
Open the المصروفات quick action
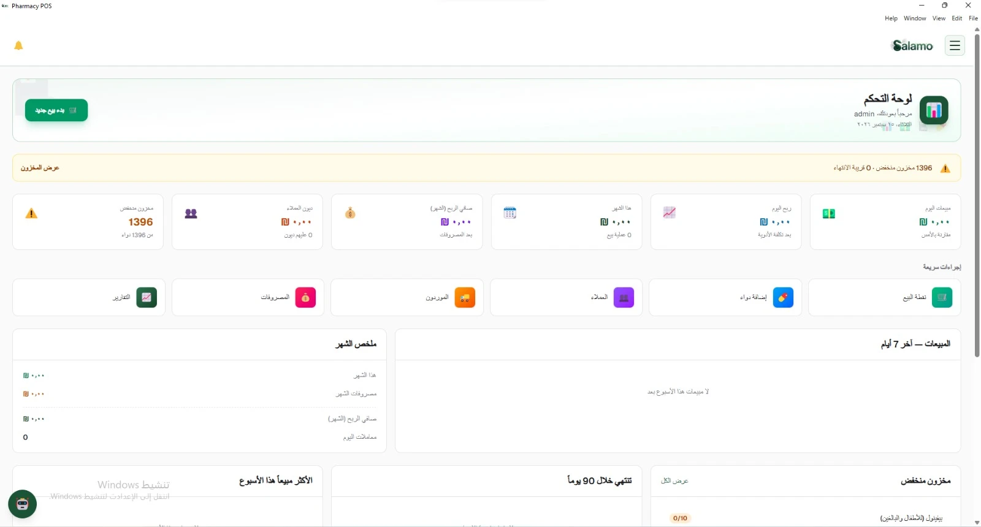click(x=248, y=297)
